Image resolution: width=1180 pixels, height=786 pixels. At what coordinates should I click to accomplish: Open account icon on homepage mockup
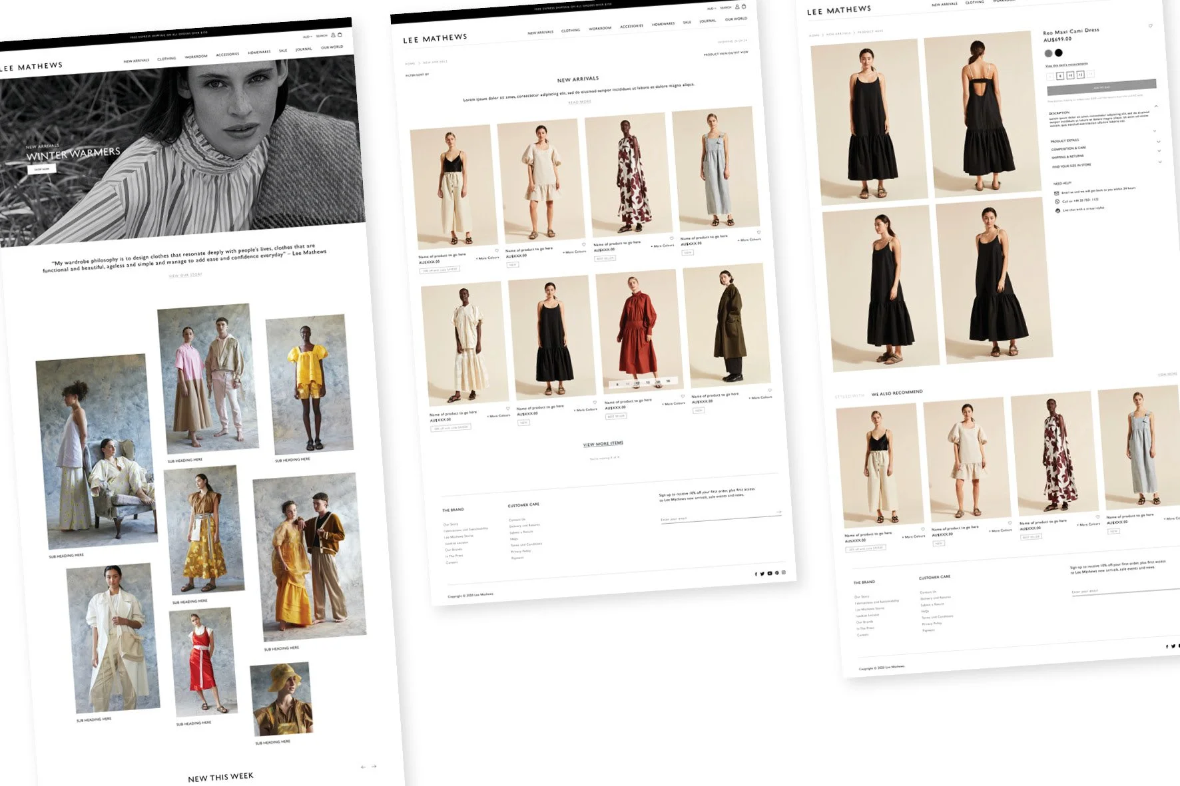333,35
